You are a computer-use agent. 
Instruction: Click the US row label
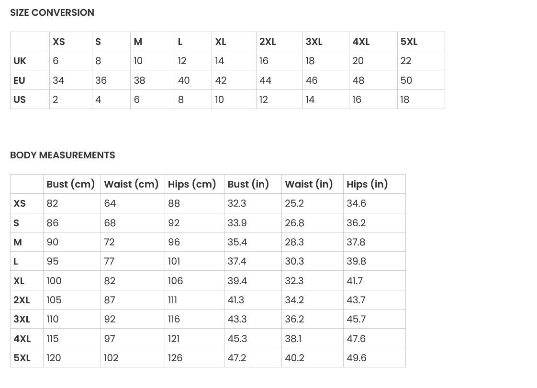20,100
